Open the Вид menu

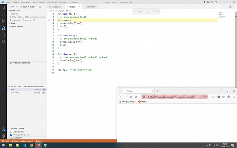pyautogui.click(x=34, y=2)
